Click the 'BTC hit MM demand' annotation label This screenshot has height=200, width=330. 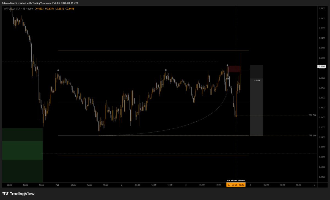pos(236,181)
